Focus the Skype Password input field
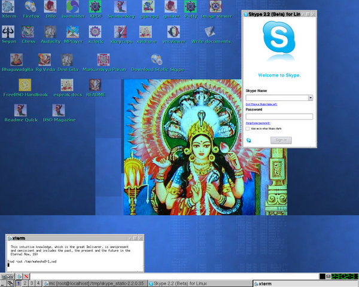359x287 pixels. tap(279, 117)
